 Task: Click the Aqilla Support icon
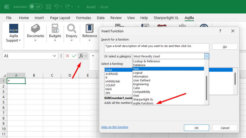click(x=14, y=29)
